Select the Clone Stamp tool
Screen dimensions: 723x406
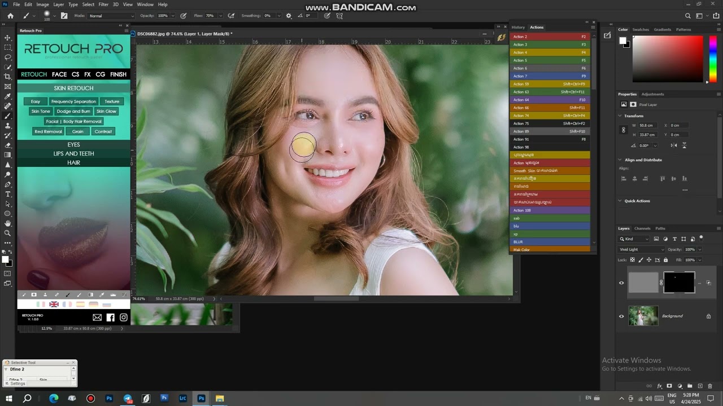click(7, 126)
